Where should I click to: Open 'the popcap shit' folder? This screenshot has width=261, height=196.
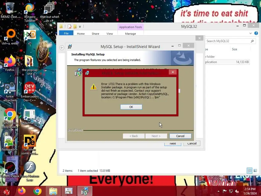pos(30,65)
